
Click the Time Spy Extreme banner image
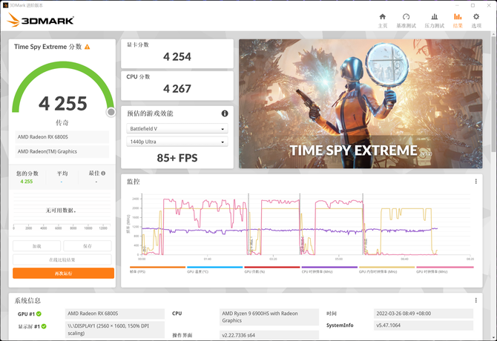pos(361,104)
